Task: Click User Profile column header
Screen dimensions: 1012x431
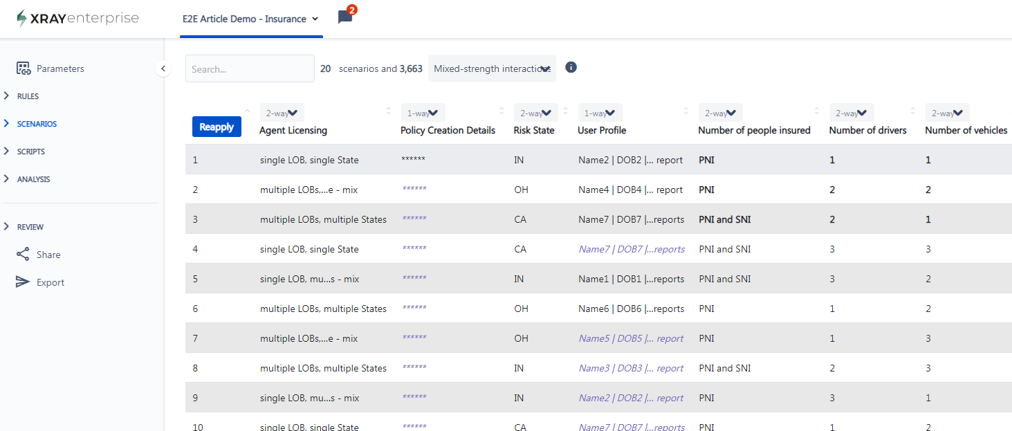Action: tap(602, 130)
